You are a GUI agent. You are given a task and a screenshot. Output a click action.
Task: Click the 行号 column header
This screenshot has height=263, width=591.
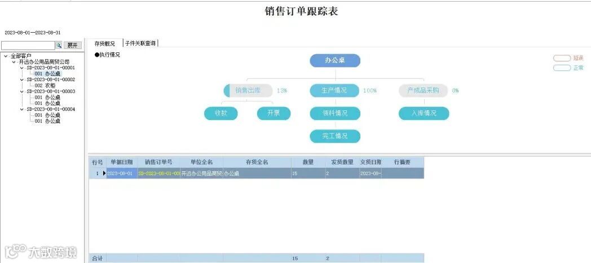pyautogui.click(x=98, y=162)
